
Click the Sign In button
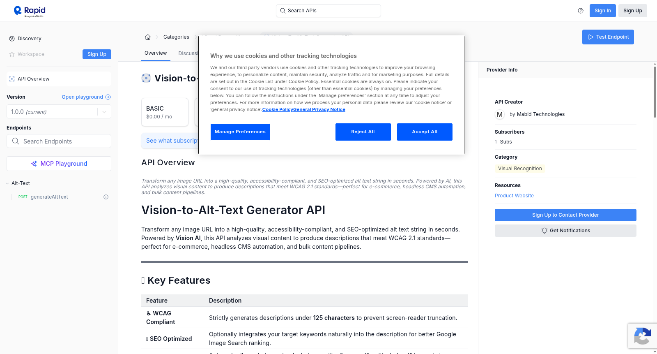[602, 11]
